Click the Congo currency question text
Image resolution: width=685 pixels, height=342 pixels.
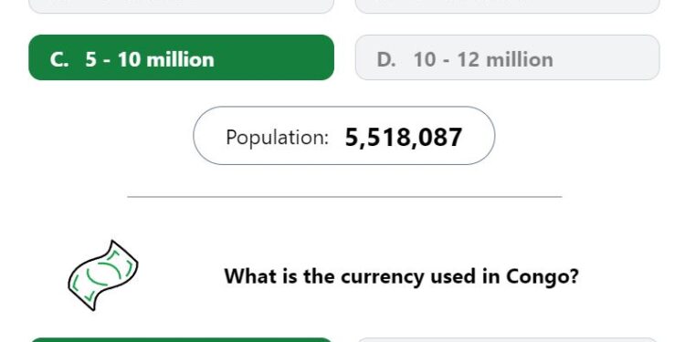coord(401,276)
